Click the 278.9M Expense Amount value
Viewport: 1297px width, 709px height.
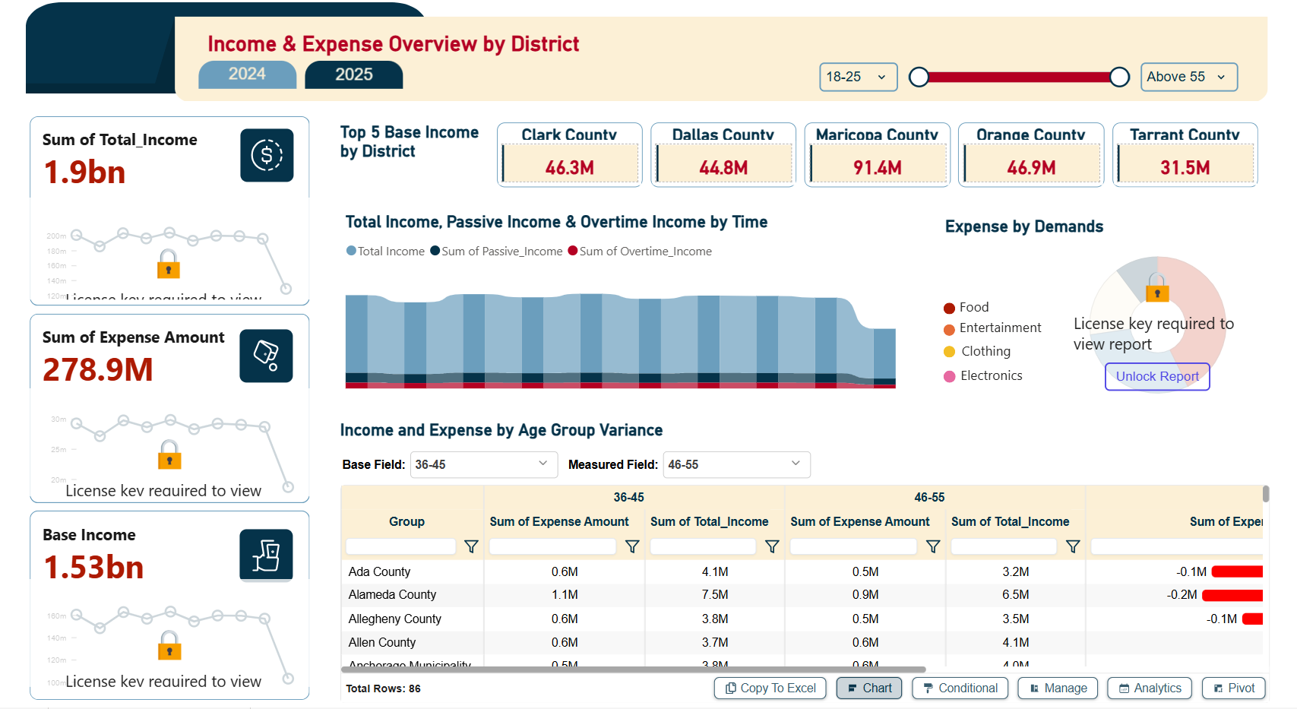click(x=98, y=370)
